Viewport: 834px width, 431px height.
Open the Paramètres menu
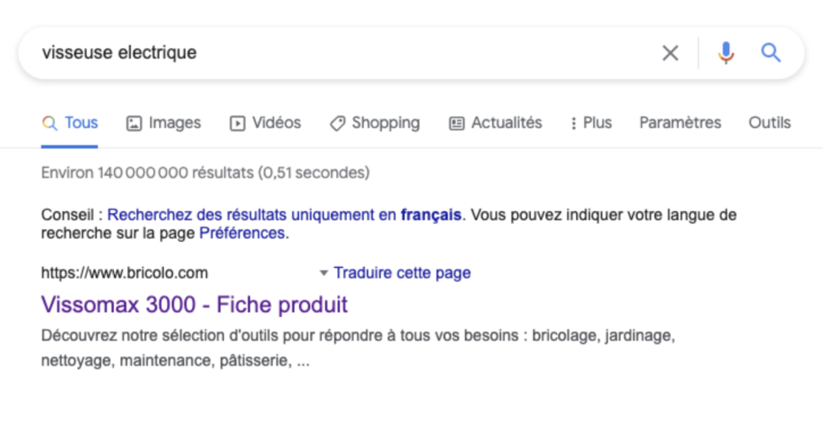[680, 123]
